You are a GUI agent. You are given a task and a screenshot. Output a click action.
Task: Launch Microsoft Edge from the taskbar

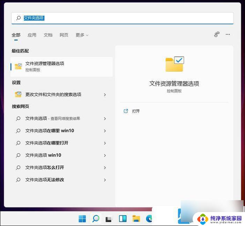149,219
